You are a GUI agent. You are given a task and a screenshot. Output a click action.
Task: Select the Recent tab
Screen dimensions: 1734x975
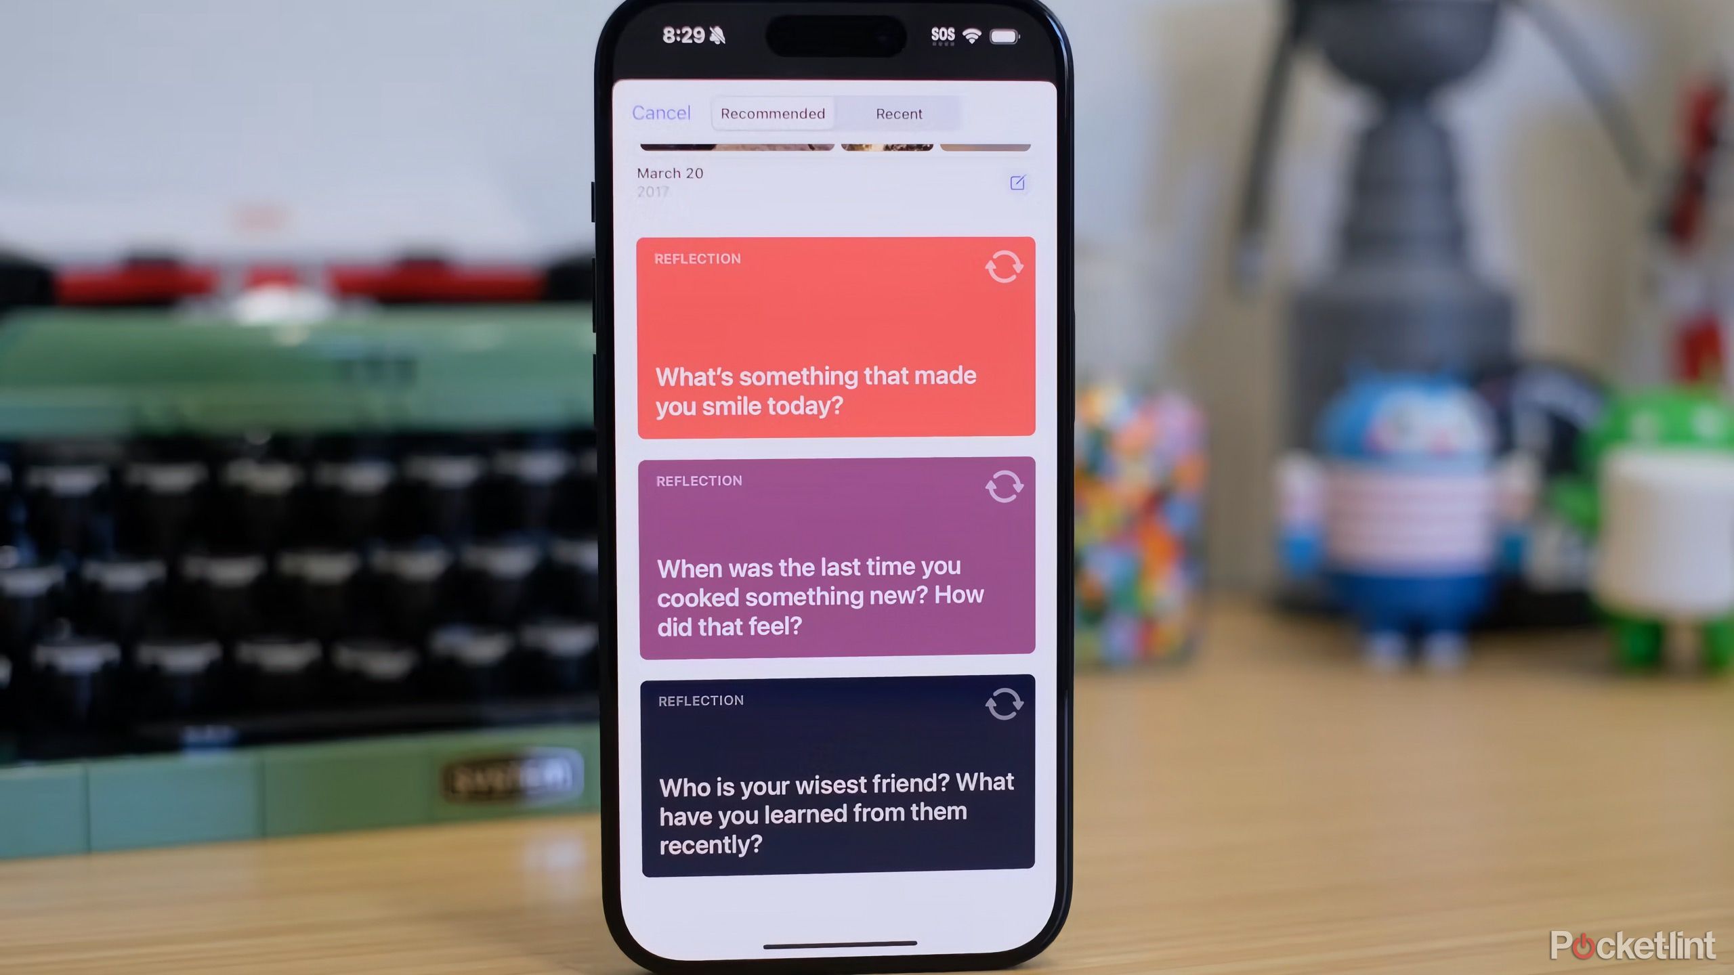(899, 113)
